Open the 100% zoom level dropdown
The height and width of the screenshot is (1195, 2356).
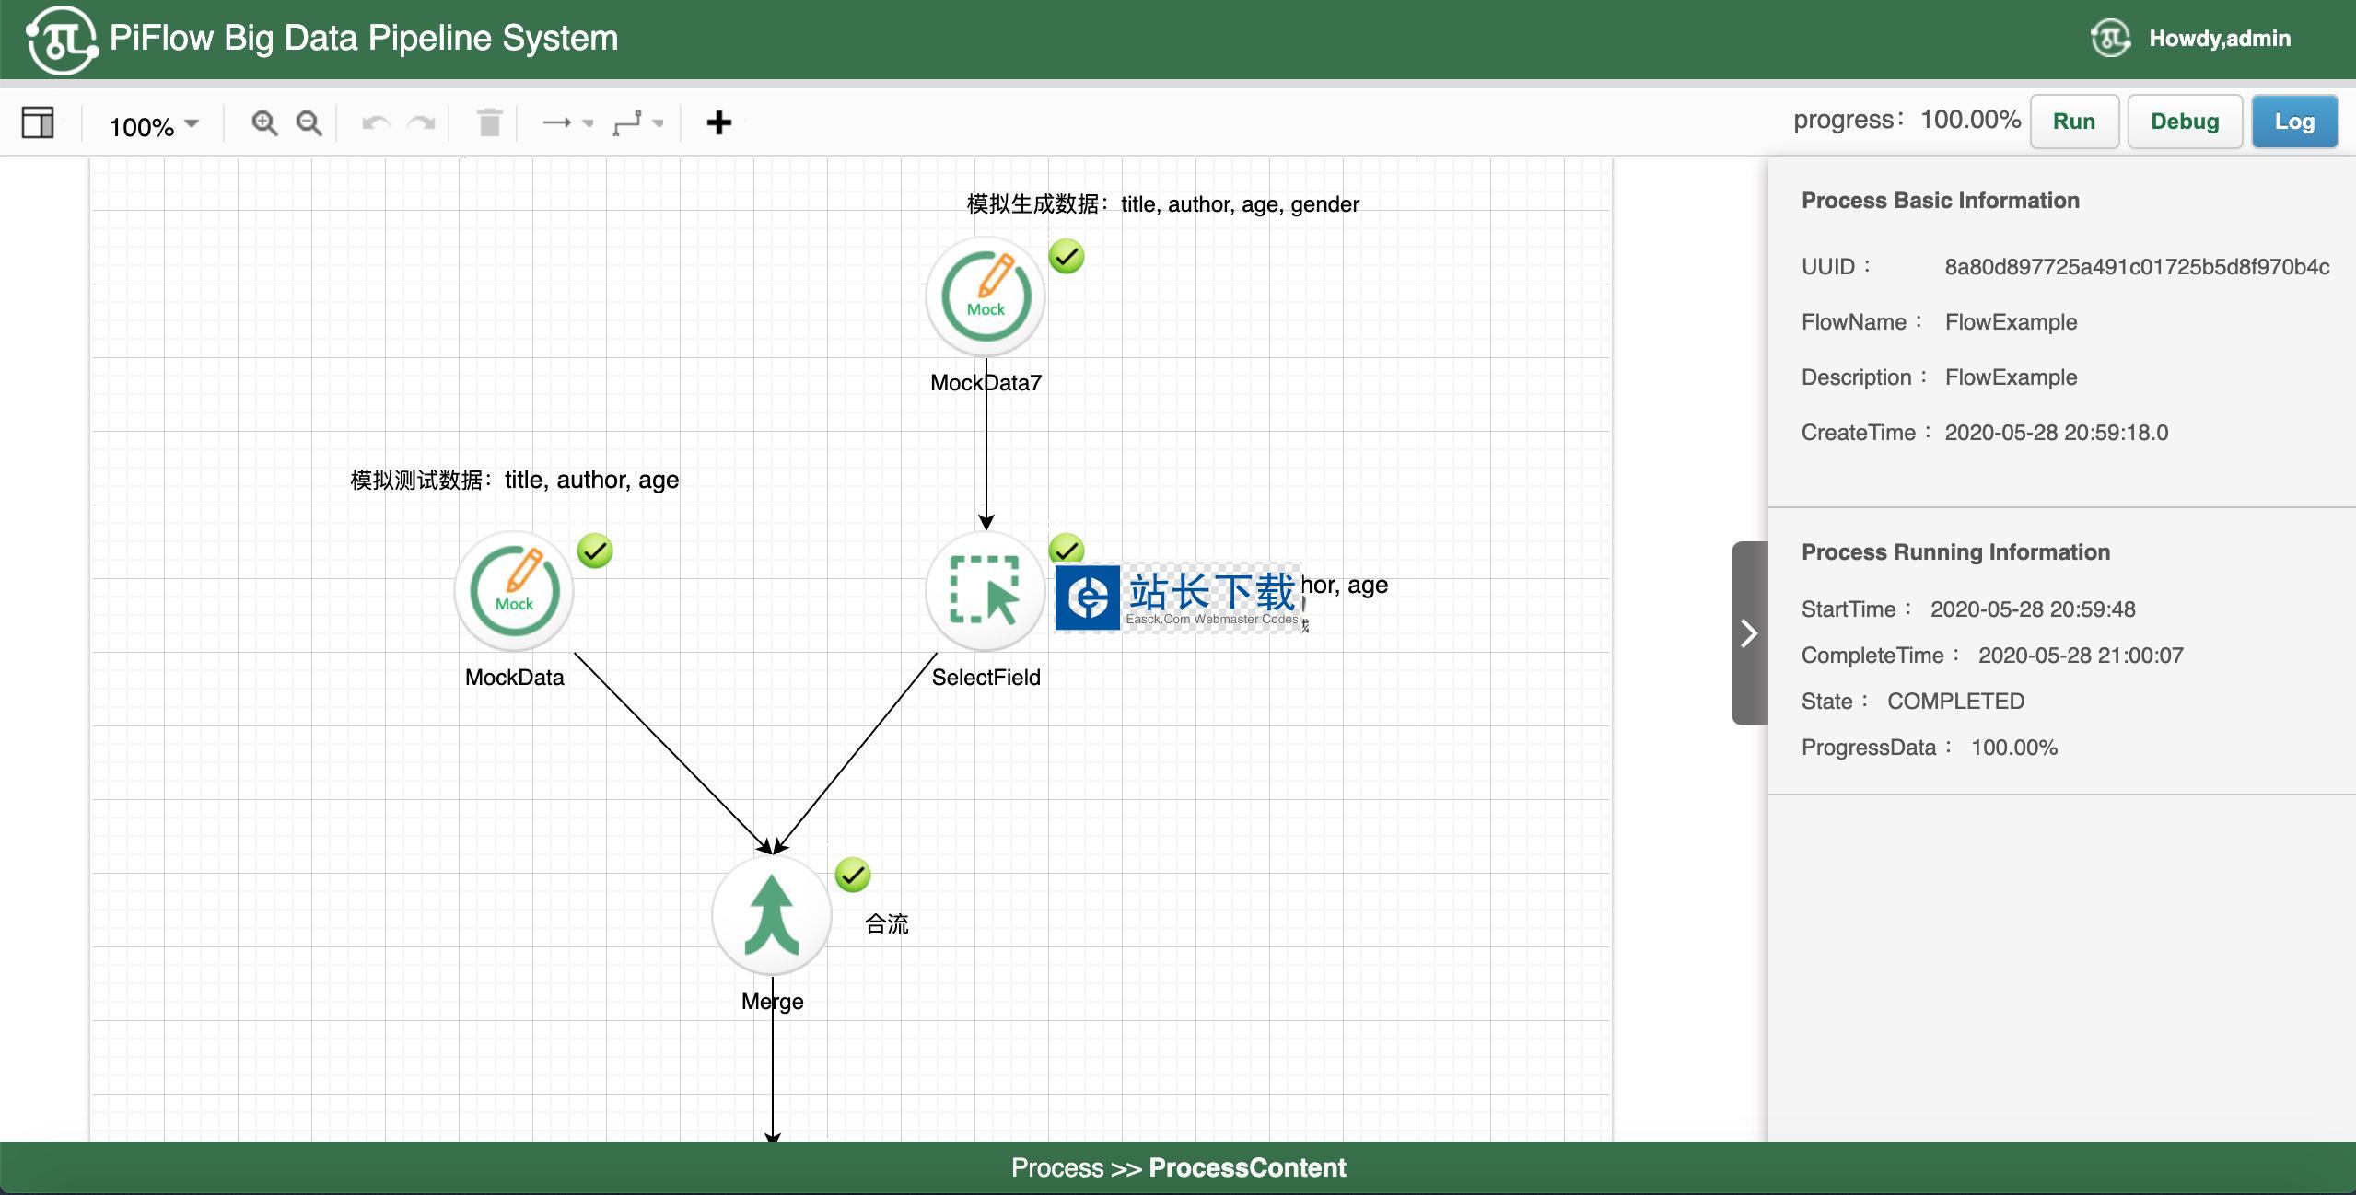[x=153, y=125]
